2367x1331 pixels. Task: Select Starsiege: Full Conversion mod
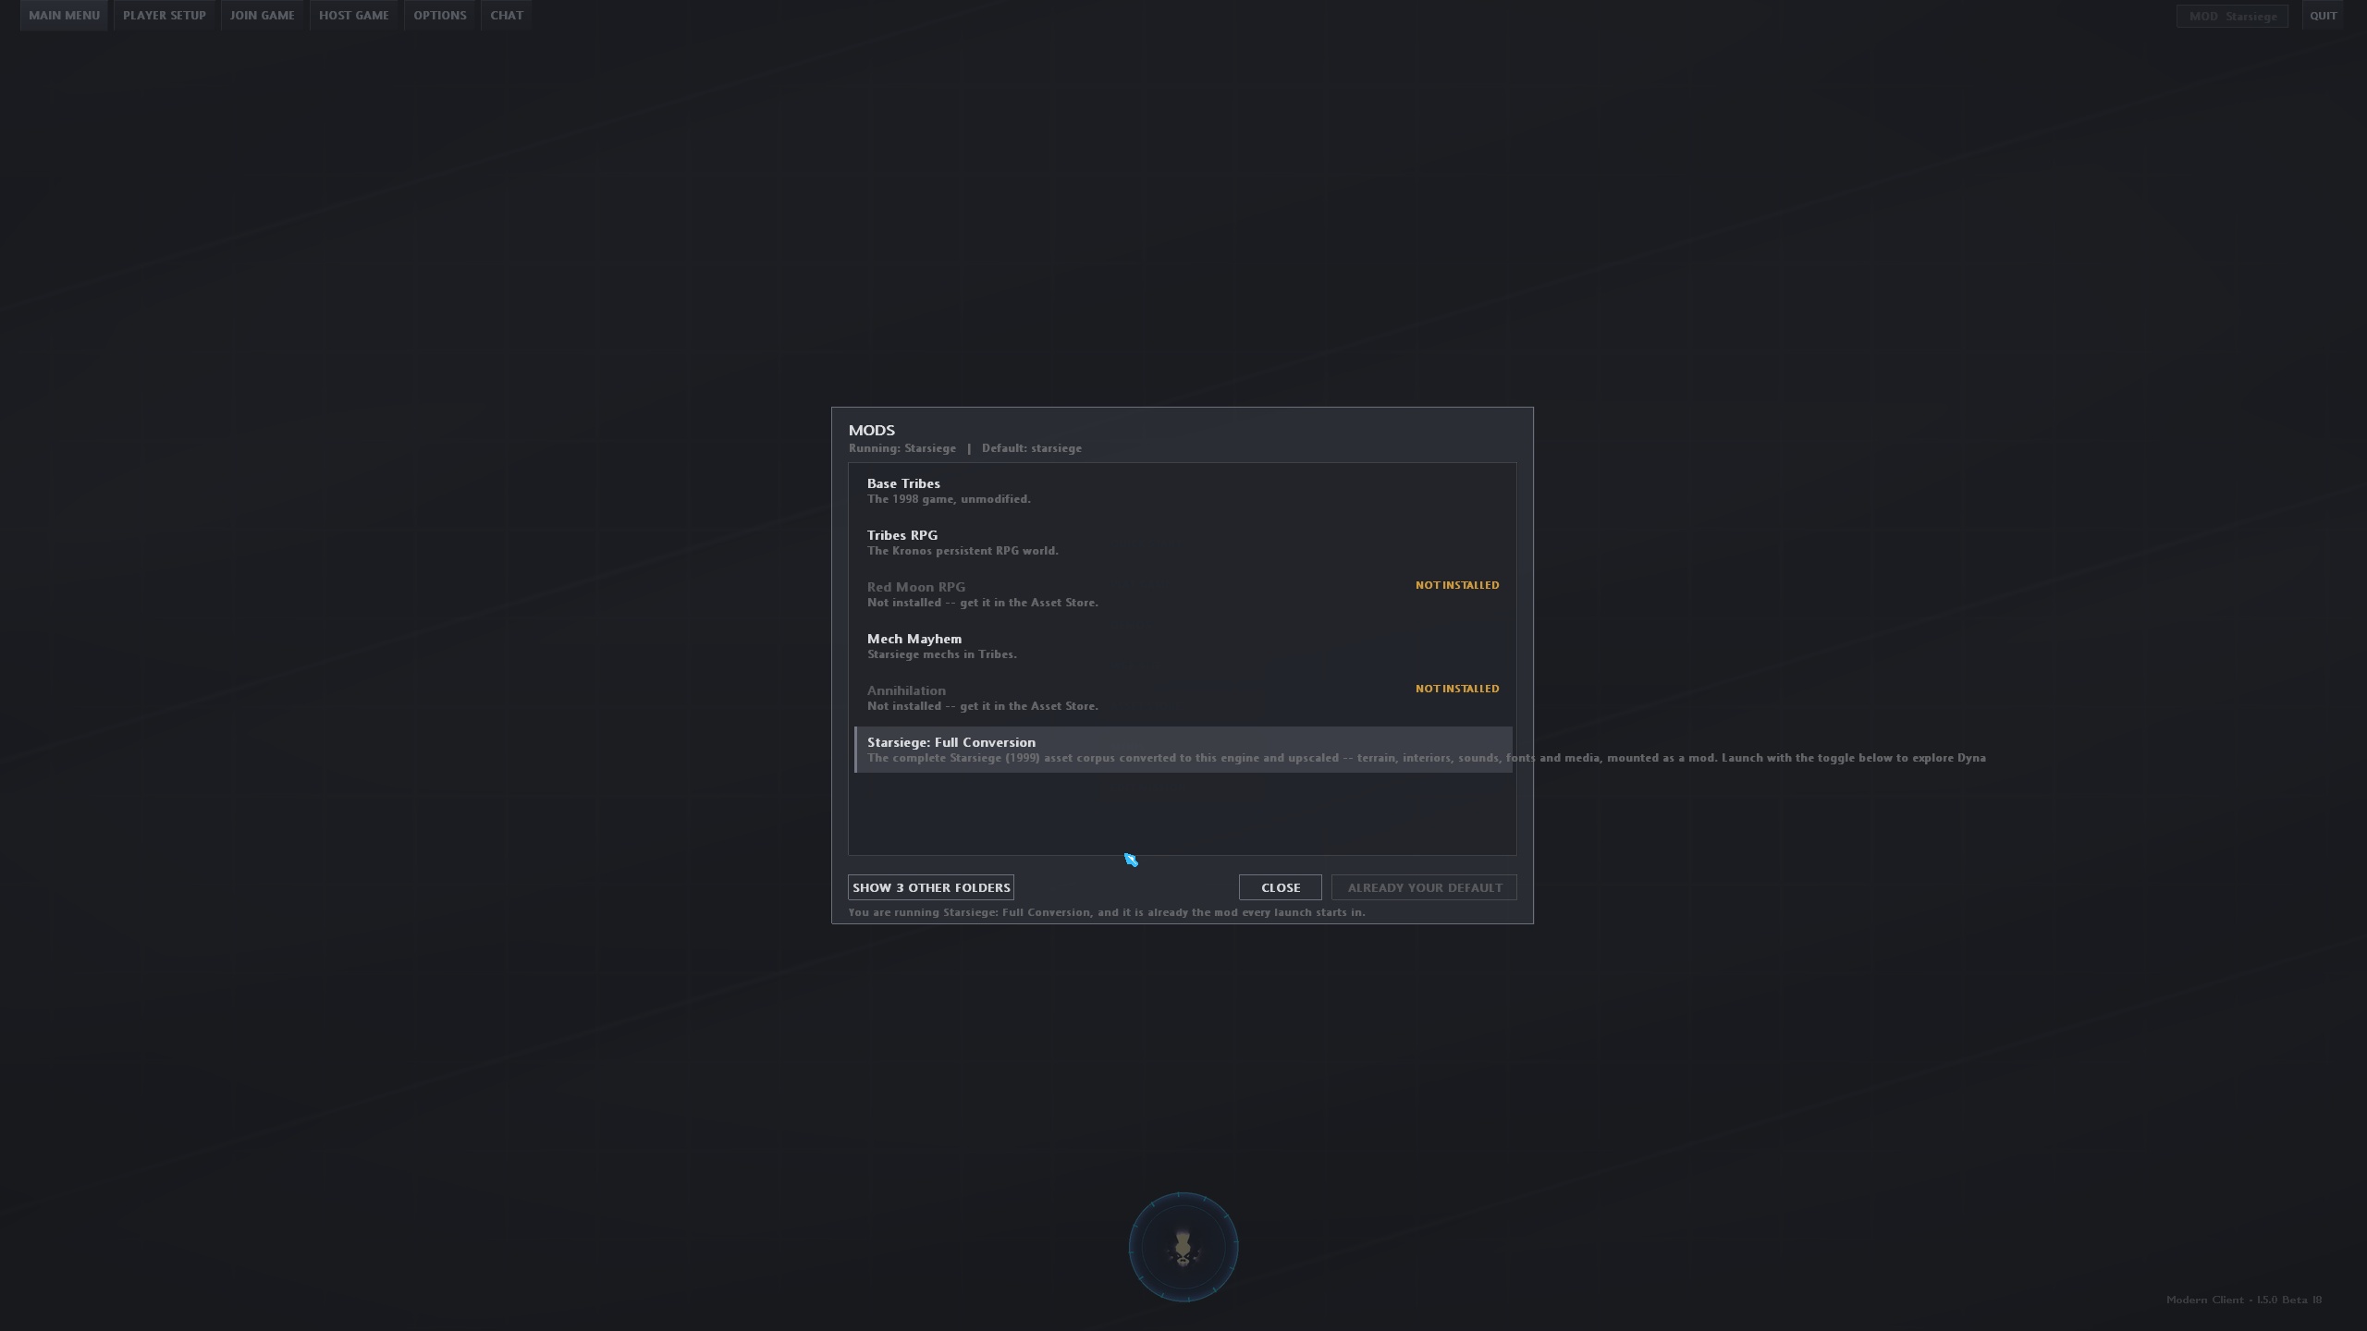coord(1183,750)
